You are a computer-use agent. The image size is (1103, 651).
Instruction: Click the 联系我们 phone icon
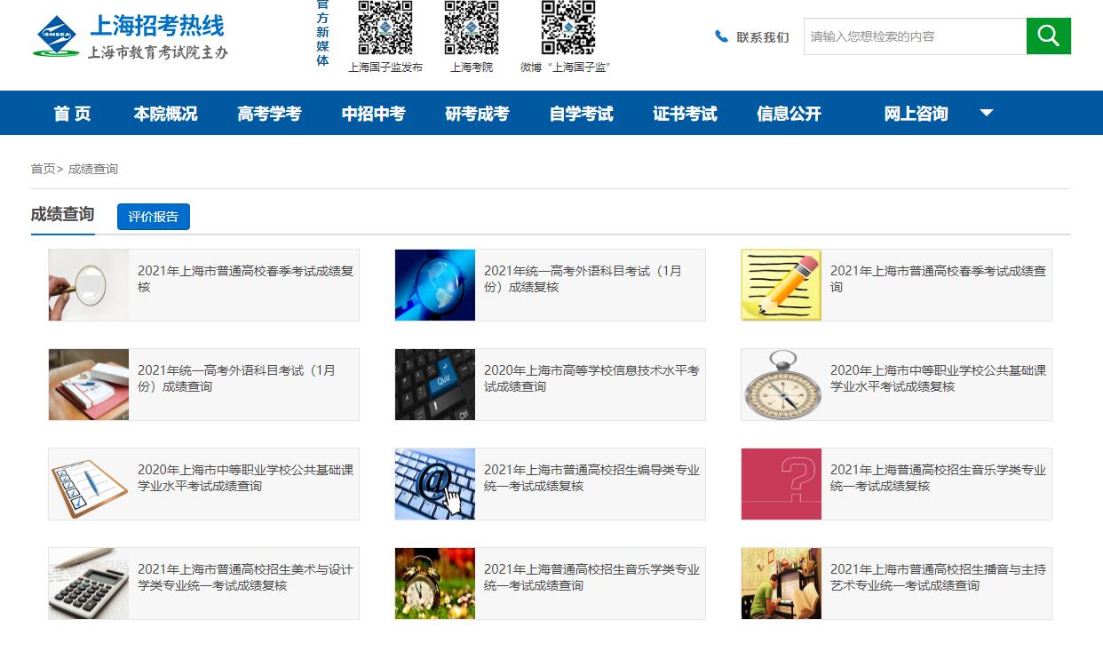pyautogui.click(x=721, y=36)
